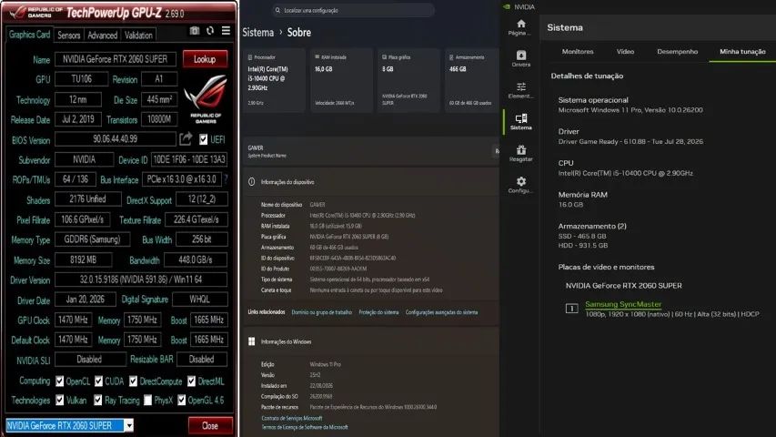Click the Armazenamento card icon
Image resolution: width=776 pixels, height=437 pixels.
(451, 57)
